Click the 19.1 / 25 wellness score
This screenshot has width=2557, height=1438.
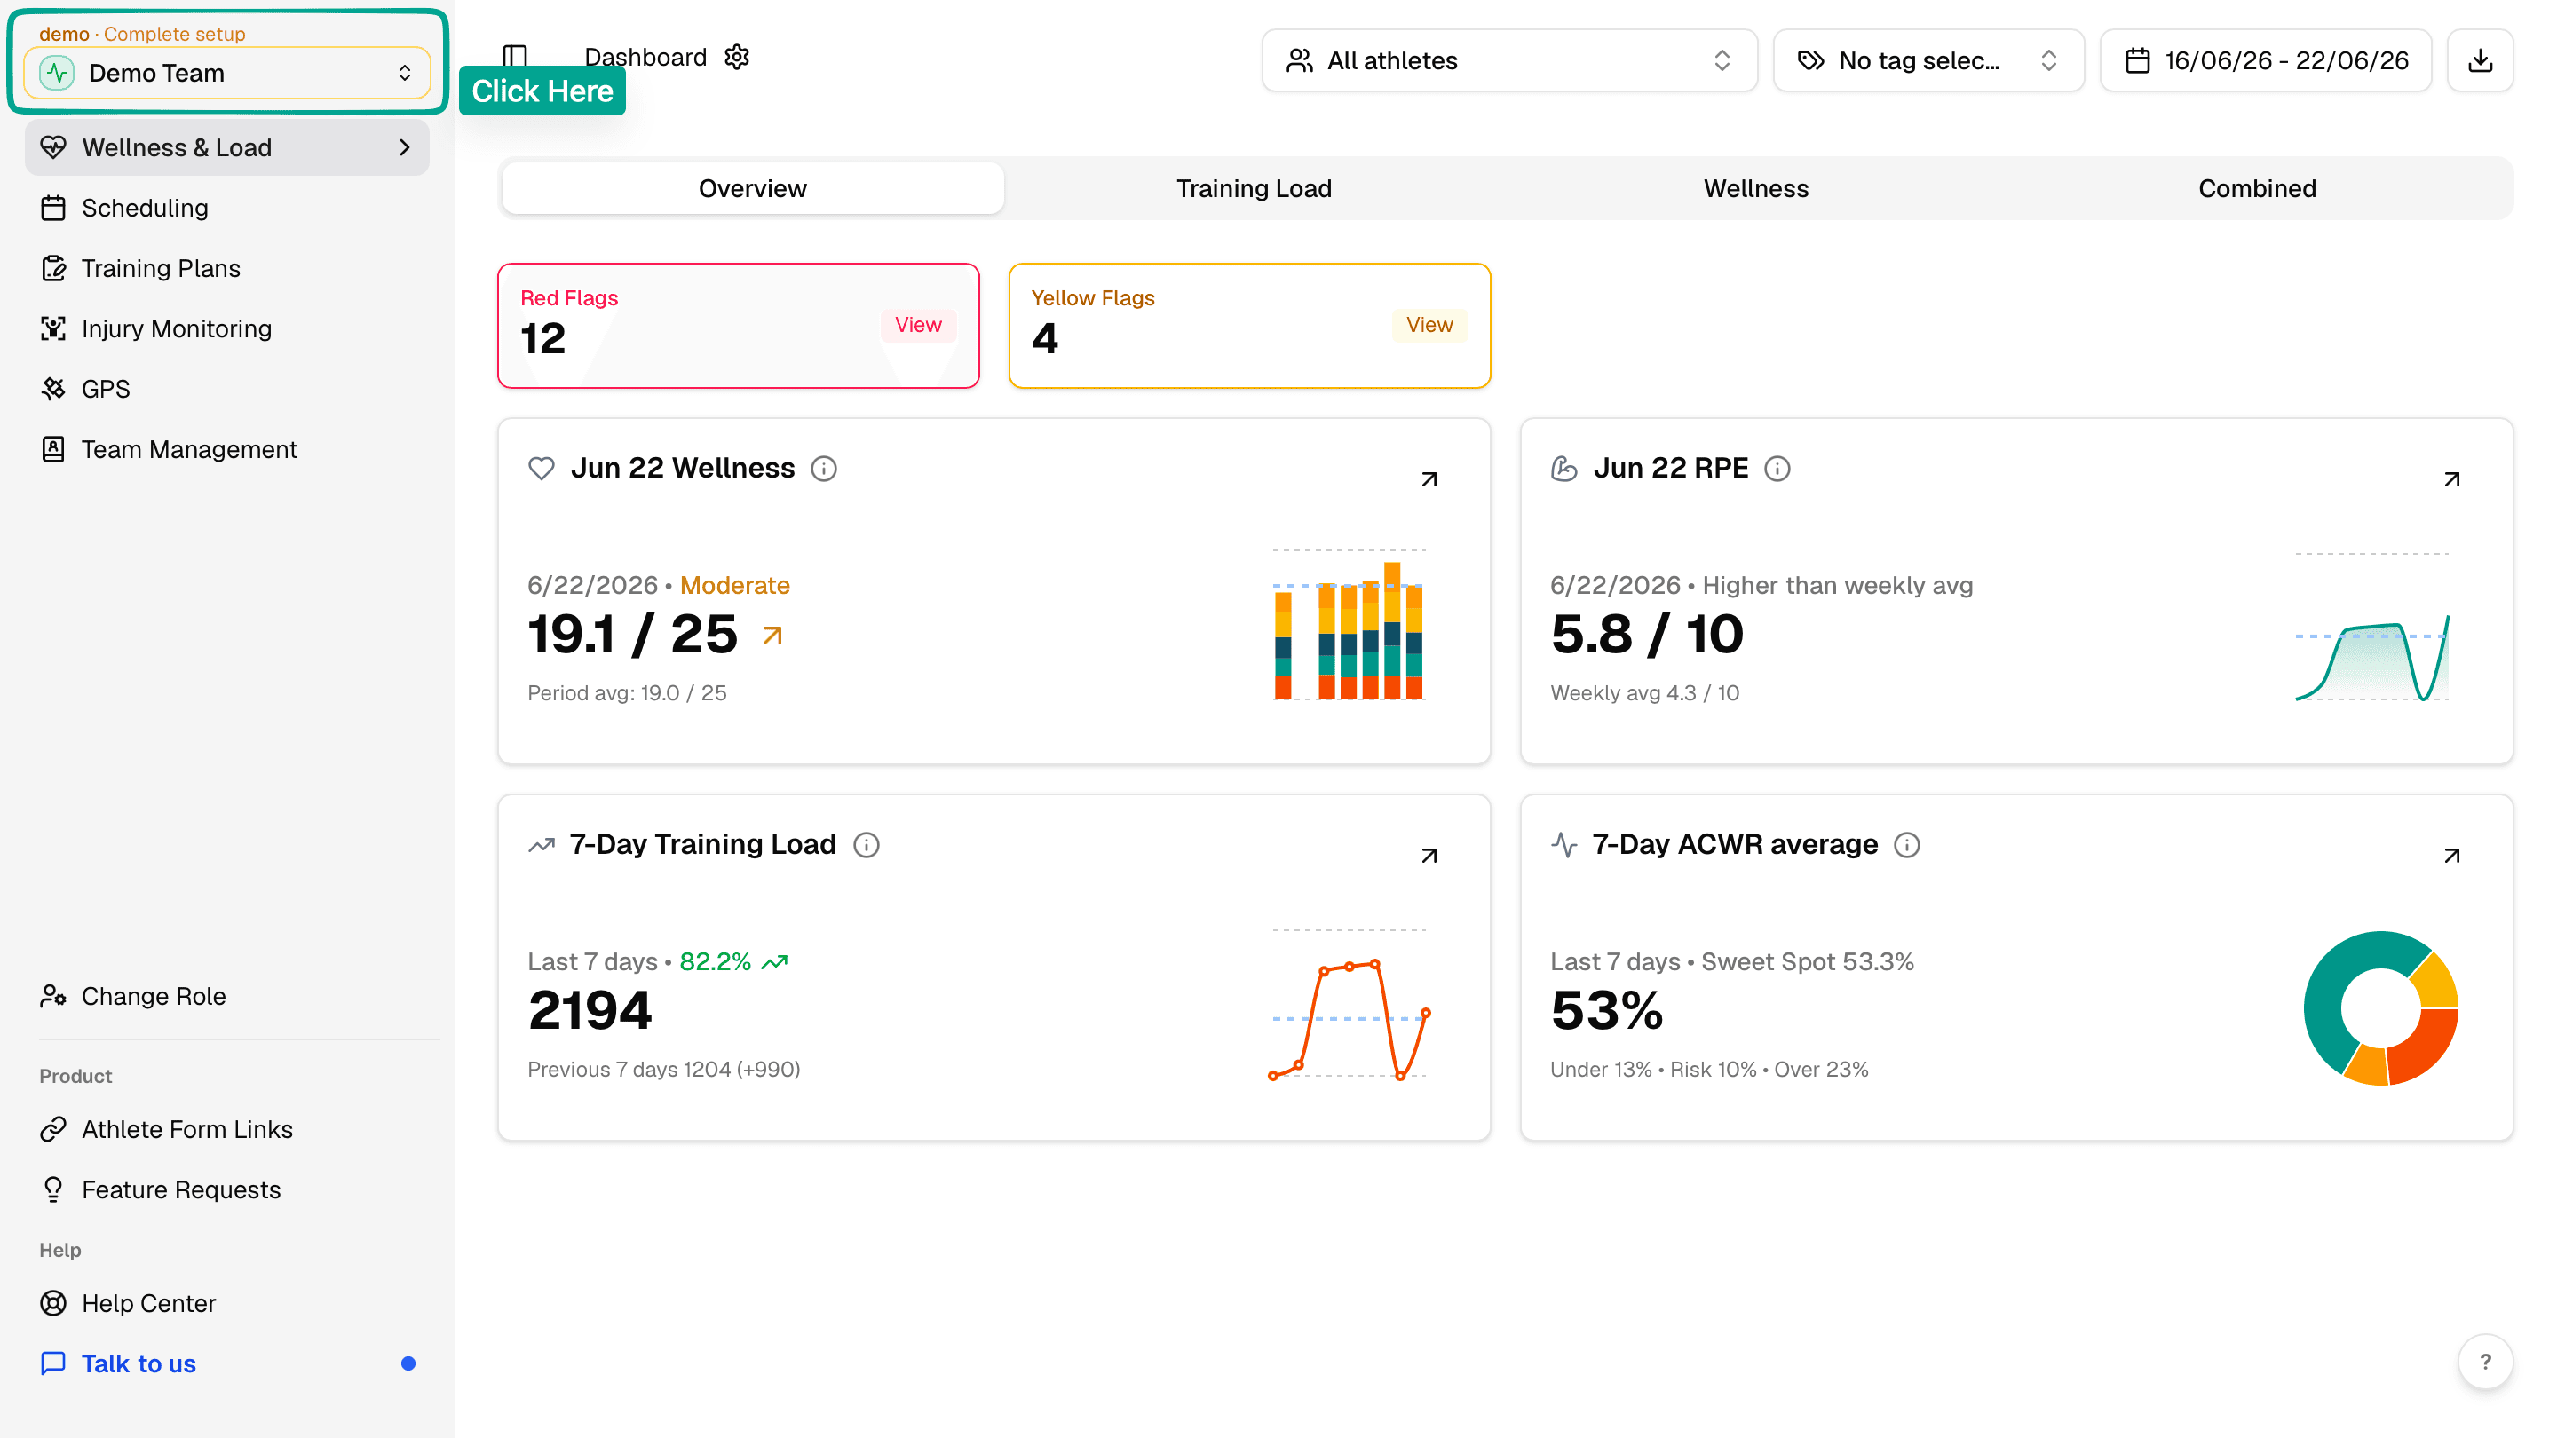click(632, 634)
